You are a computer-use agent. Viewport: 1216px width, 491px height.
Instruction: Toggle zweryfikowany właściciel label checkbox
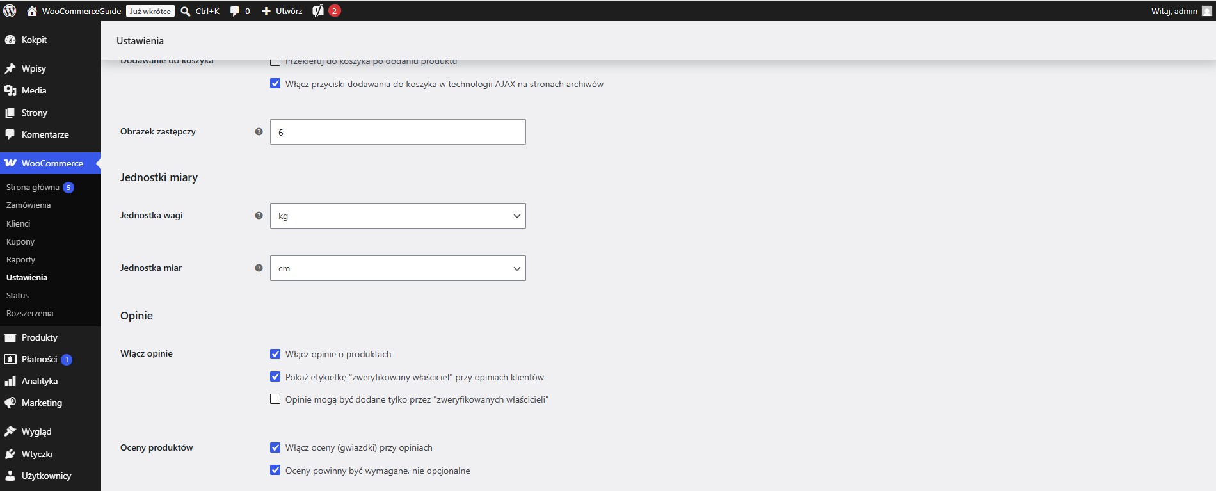click(x=275, y=376)
